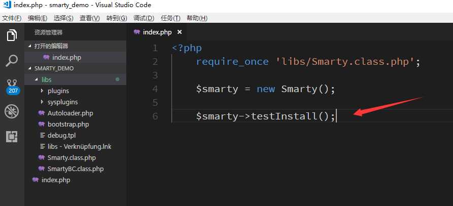Open debug.tpl in explorer

coord(76,135)
